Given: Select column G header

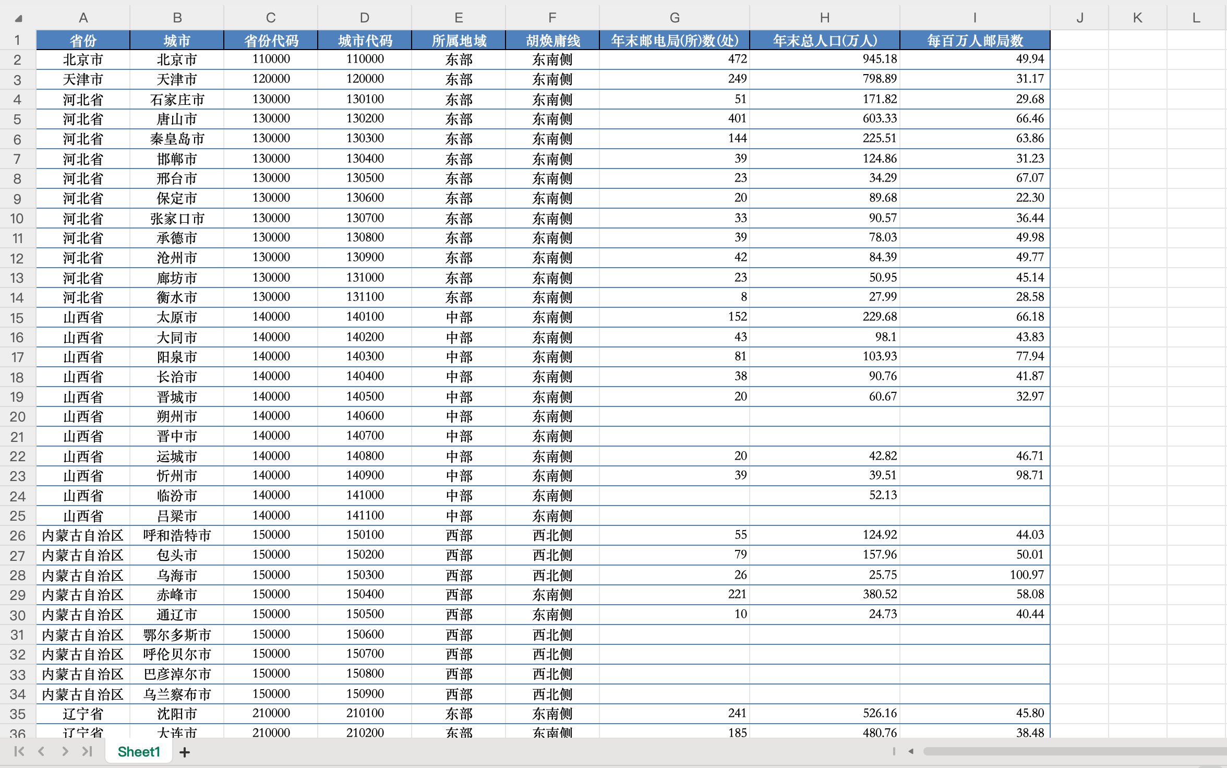Looking at the screenshot, I should [674, 18].
